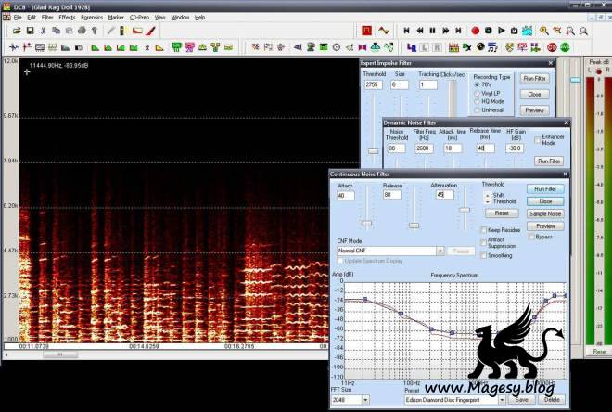Image resolution: width=612 pixels, height=412 pixels.
Task: Click the up arrow of Shift Threshold
Action: pyautogui.click(x=488, y=195)
